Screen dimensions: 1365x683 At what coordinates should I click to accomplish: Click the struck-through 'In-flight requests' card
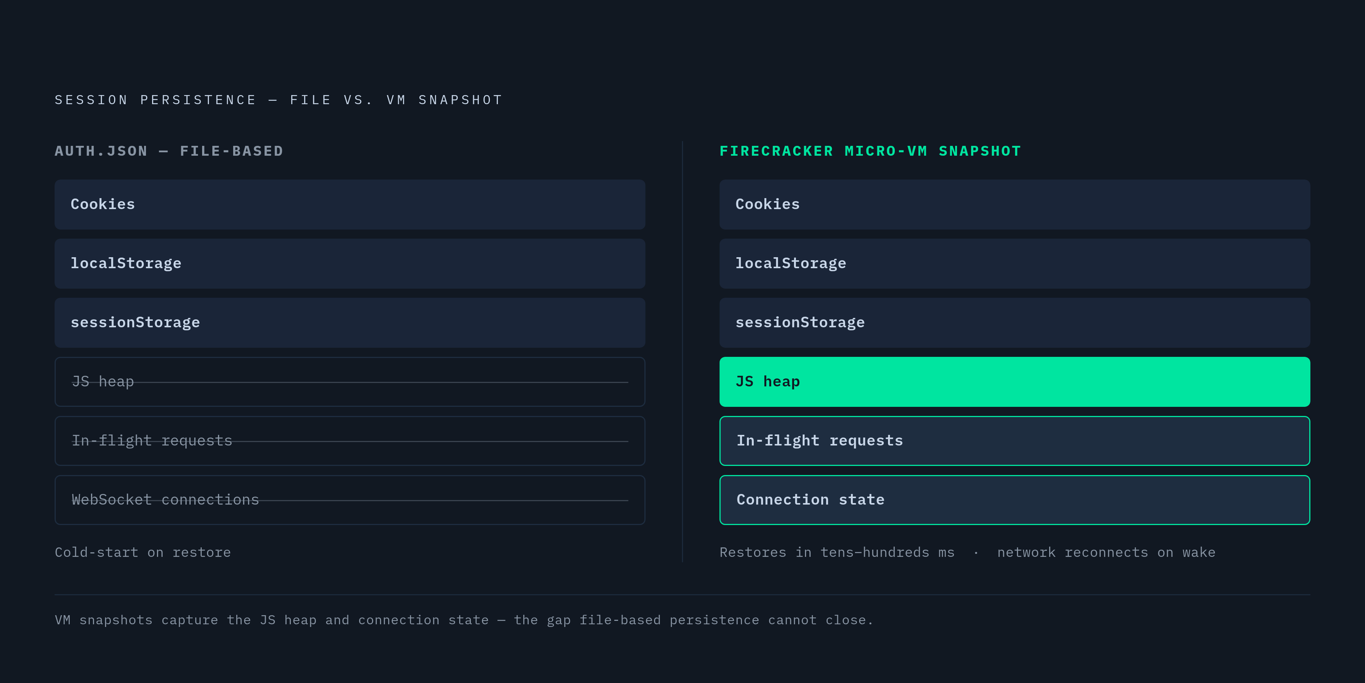[x=350, y=441]
